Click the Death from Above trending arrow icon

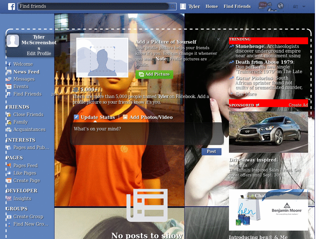(231, 62)
